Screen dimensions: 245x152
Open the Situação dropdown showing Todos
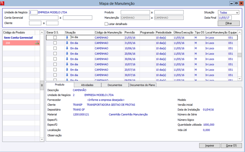228,13
